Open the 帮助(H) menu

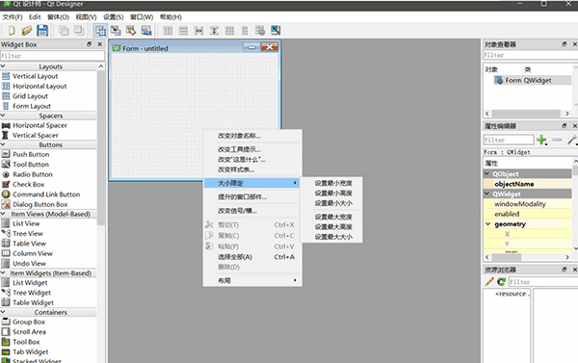171,17
